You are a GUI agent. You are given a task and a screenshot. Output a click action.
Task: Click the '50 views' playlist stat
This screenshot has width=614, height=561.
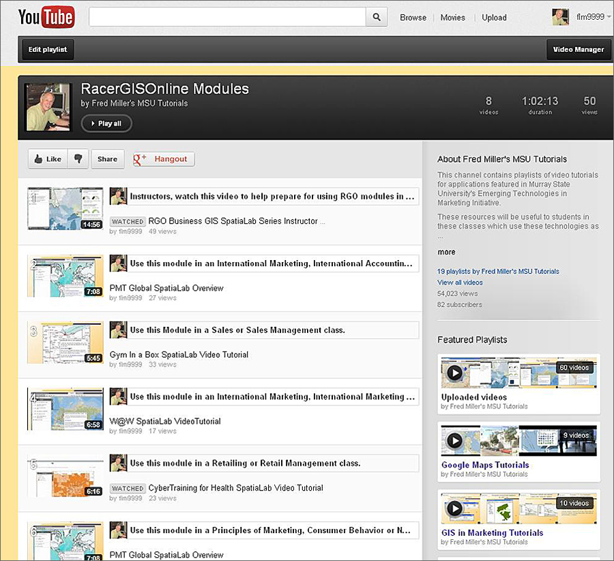589,105
